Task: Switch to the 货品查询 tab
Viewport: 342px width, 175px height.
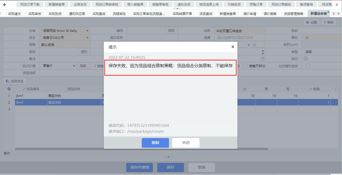Action: (206, 14)
